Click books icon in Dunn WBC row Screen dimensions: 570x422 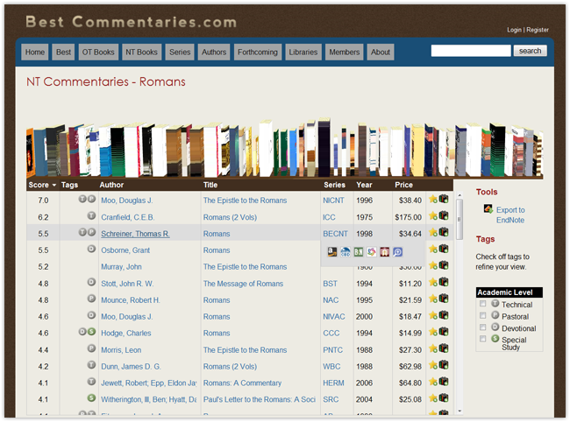tap(444, 365)
